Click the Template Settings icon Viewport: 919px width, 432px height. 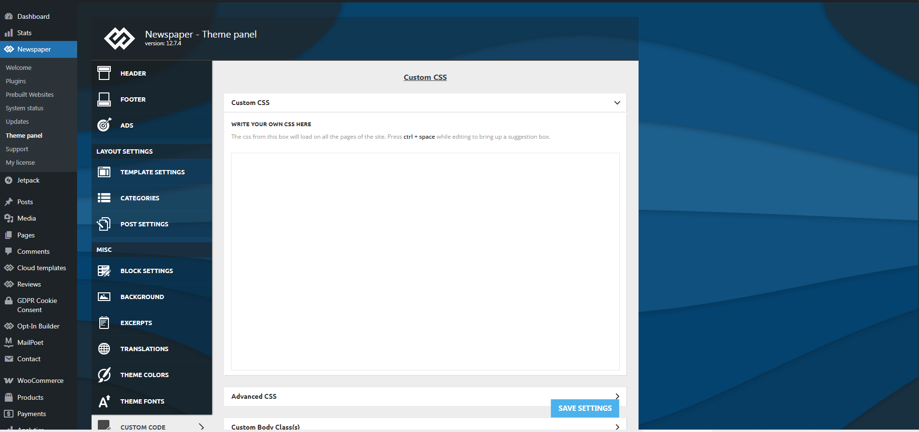click(104, 172)
